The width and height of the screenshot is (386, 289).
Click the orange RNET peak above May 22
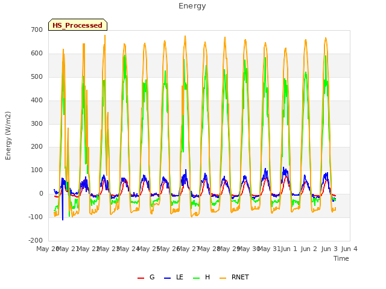(84, 45)
